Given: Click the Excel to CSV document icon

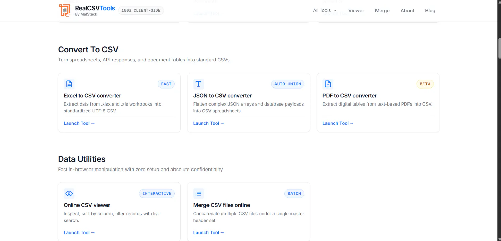Looking at the screenshot, I should pos(69,84).
